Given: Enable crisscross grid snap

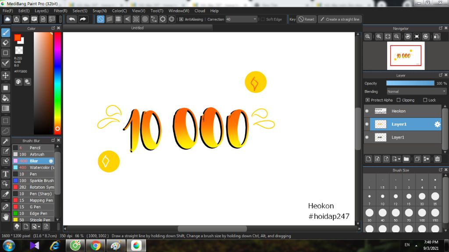Looking at the screenshot, I should click(x=118, y=19).
